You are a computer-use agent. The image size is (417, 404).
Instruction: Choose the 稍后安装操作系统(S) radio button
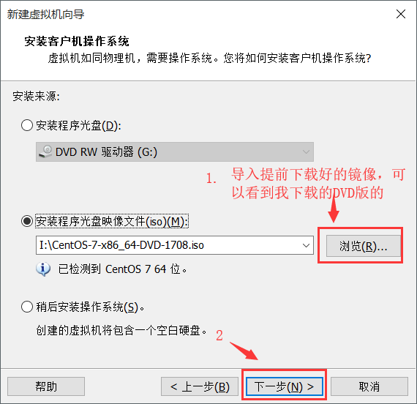pos(27,307)
